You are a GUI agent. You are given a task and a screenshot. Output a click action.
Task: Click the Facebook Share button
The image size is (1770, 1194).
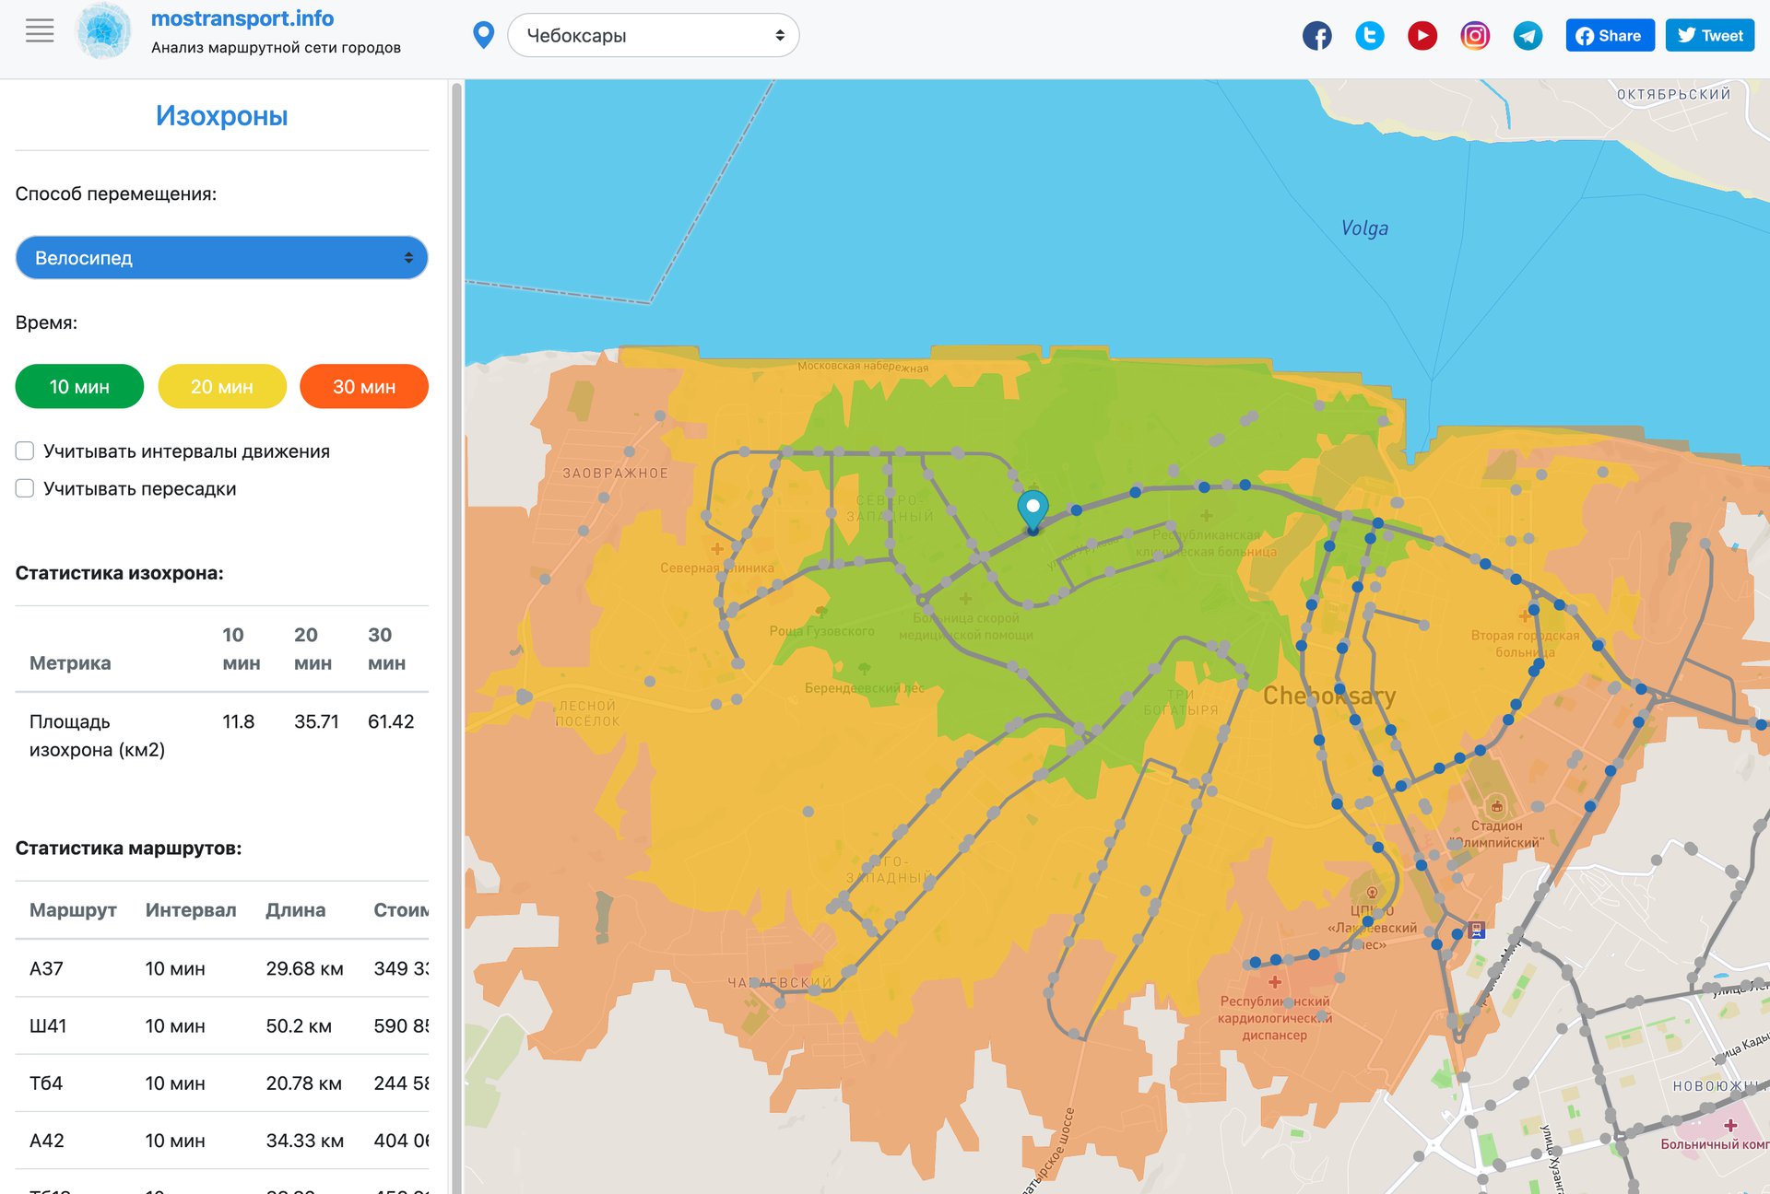1609,36
